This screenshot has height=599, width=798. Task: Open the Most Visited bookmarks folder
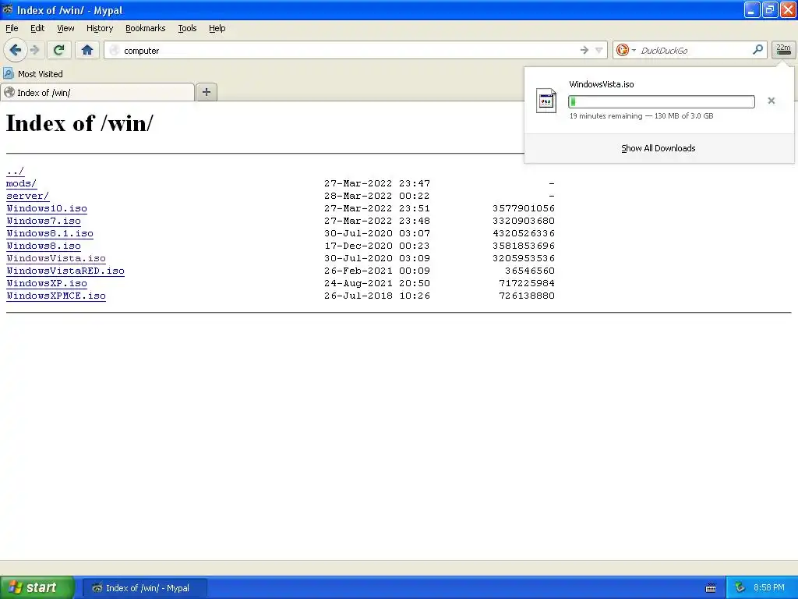(x=33, y=74)
